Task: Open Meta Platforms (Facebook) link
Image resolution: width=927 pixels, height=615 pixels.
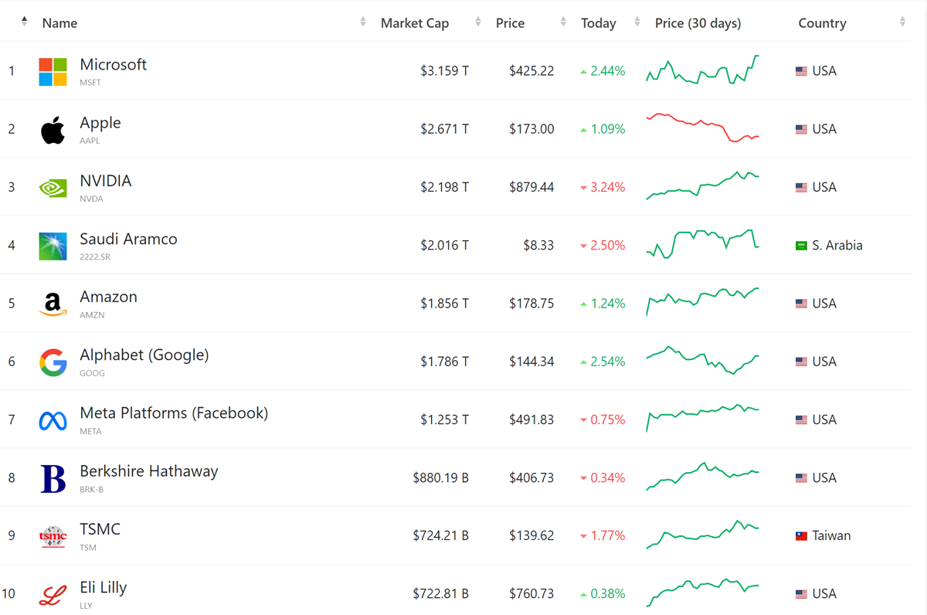Action: click(x=174, y=413)
